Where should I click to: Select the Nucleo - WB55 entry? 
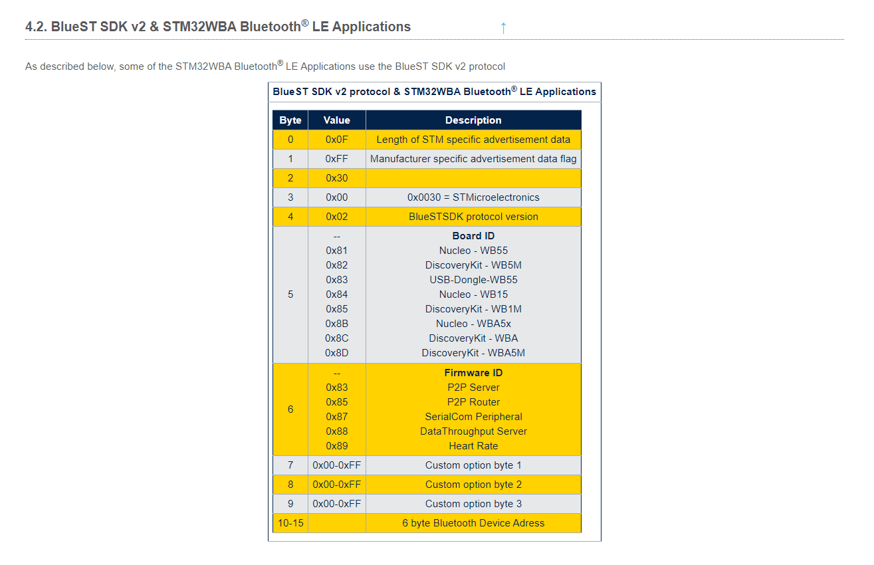tap(473, 250)
